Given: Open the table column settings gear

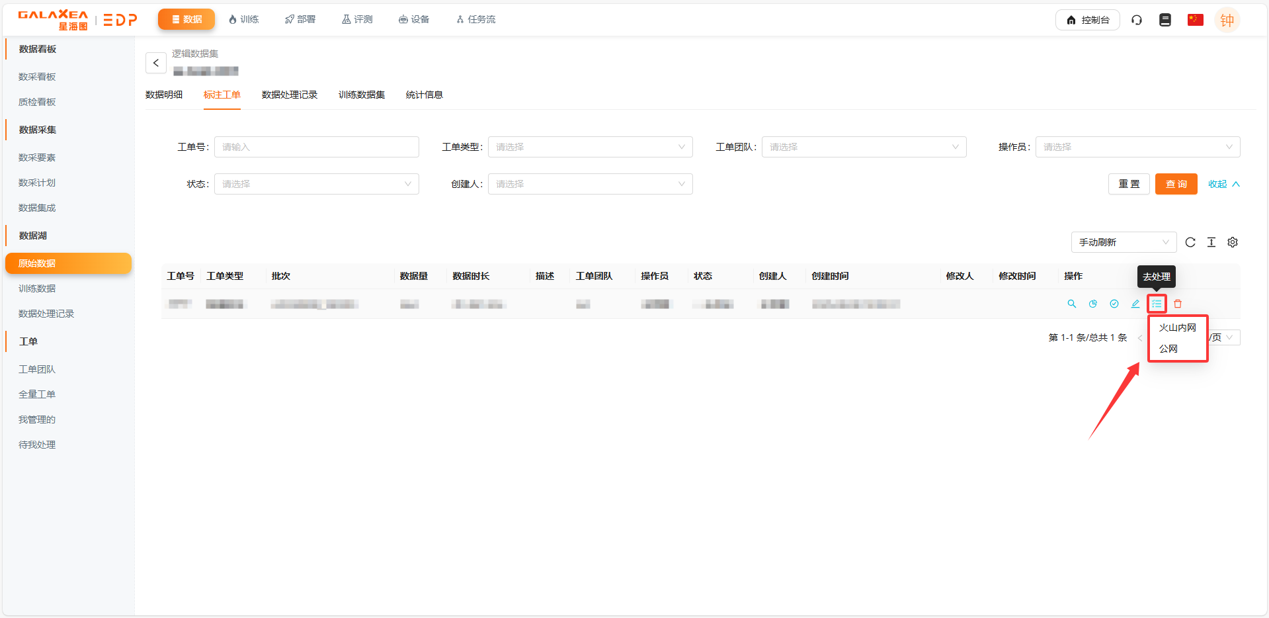Looking at the screenshot, I should click(x=1232, y=242).
